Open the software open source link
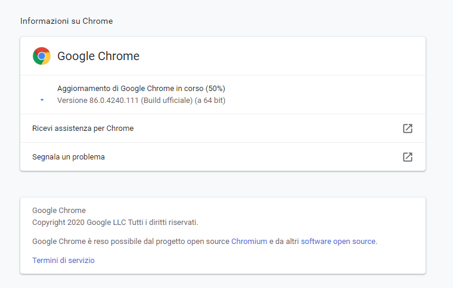This screenshot has width=453, height=288. 339,242
